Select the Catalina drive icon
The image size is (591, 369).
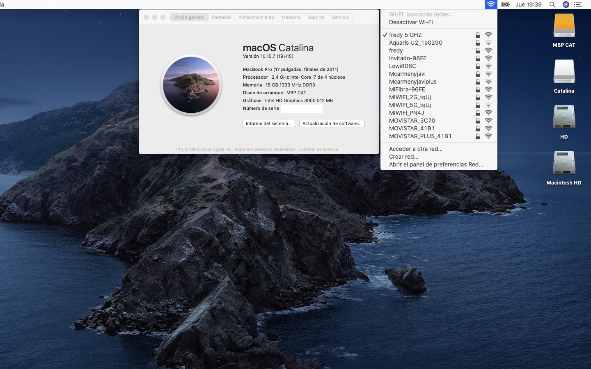(x=564, y=72)
